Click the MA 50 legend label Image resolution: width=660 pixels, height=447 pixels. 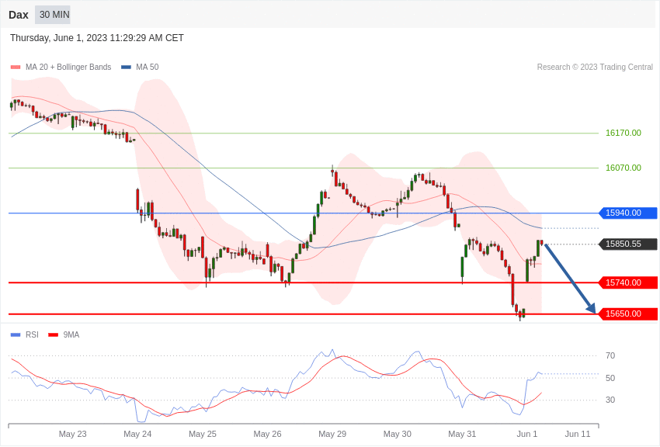(148, 67)
